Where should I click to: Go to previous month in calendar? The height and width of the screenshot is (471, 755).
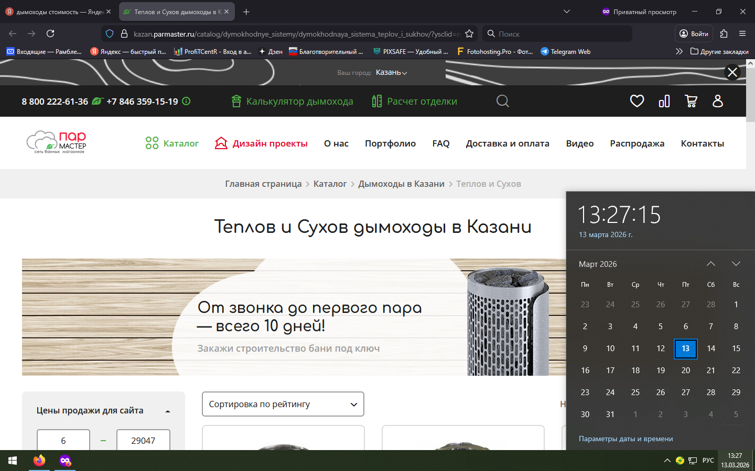[x=710, y=264]
